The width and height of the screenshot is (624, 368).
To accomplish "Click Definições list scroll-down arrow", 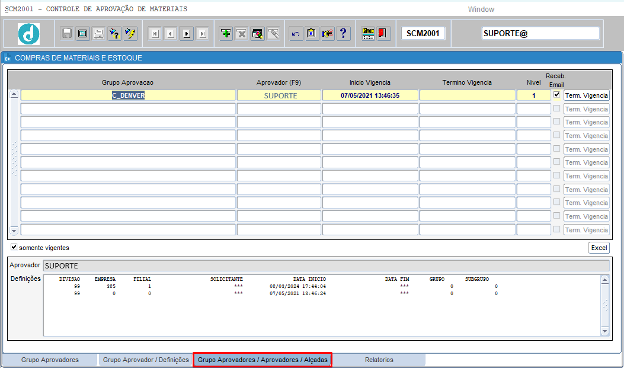I will (604, 331).
